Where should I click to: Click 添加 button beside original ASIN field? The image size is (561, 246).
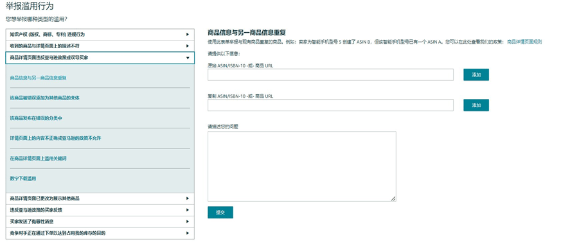(476, 75)
